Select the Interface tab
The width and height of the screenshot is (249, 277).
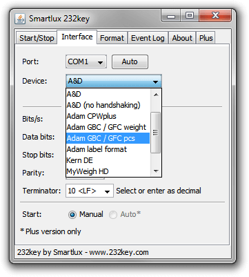click(77, 37)
